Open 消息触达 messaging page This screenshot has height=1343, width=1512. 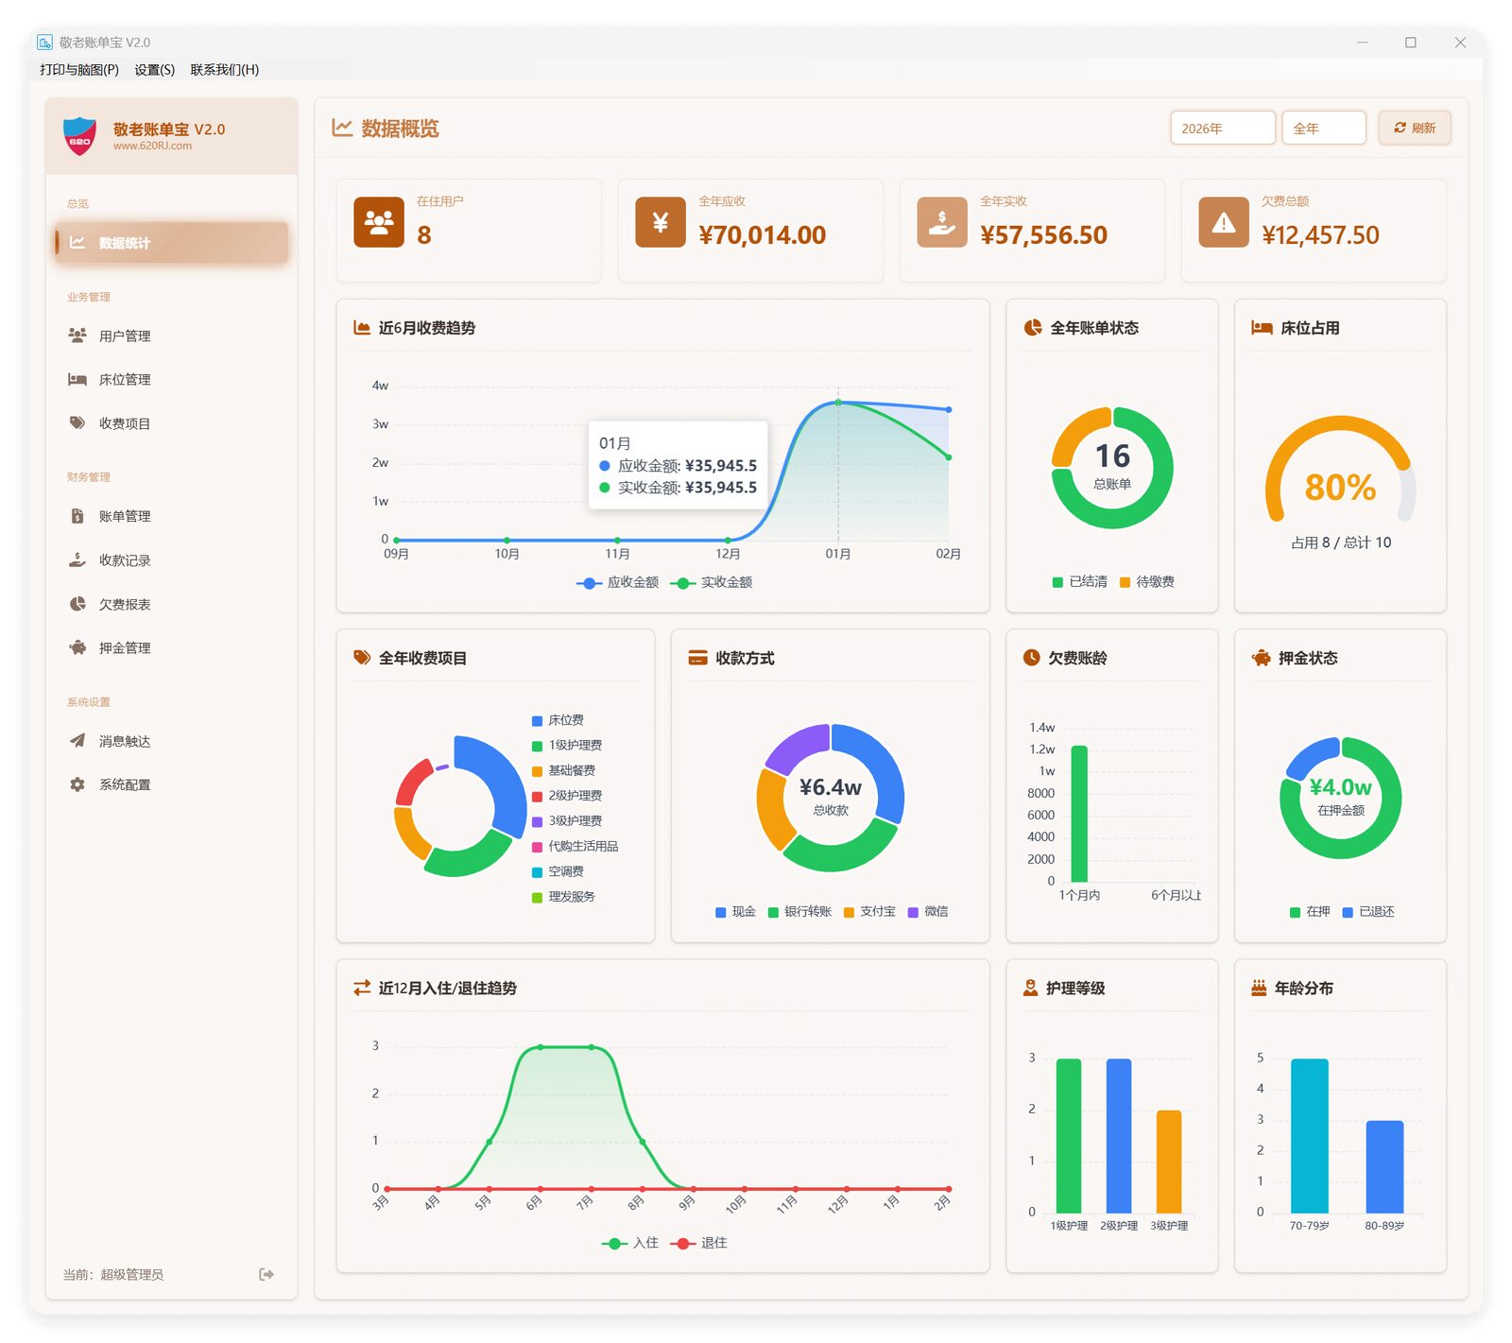[x=124, y=741]
